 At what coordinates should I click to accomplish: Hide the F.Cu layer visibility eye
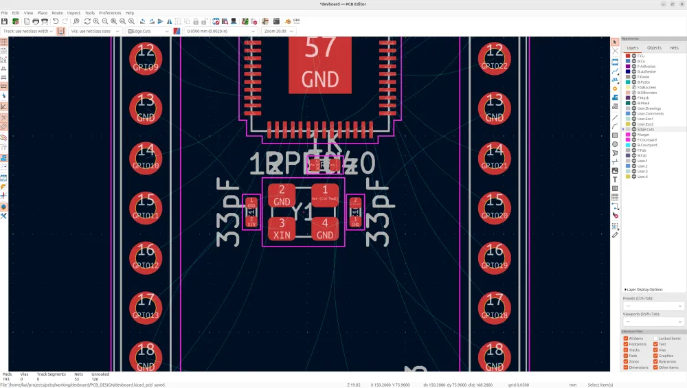click(634, 56)
